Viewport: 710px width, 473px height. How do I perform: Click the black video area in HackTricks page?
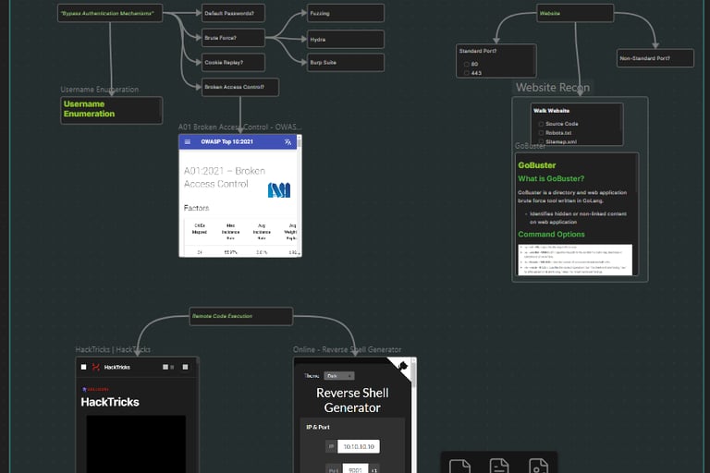(x=136, y=443)
